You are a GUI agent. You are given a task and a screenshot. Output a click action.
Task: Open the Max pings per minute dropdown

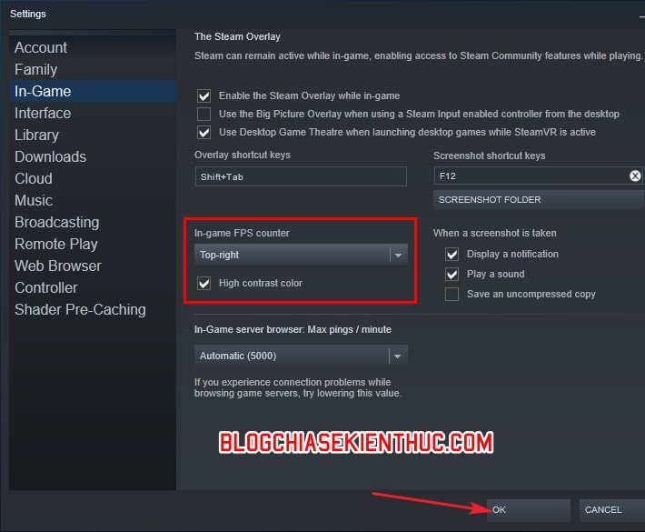click(x=301, y=356)
